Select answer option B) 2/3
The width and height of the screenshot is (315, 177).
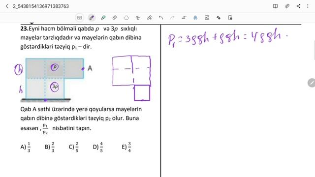pyautogui.click(x=50, y=147)
